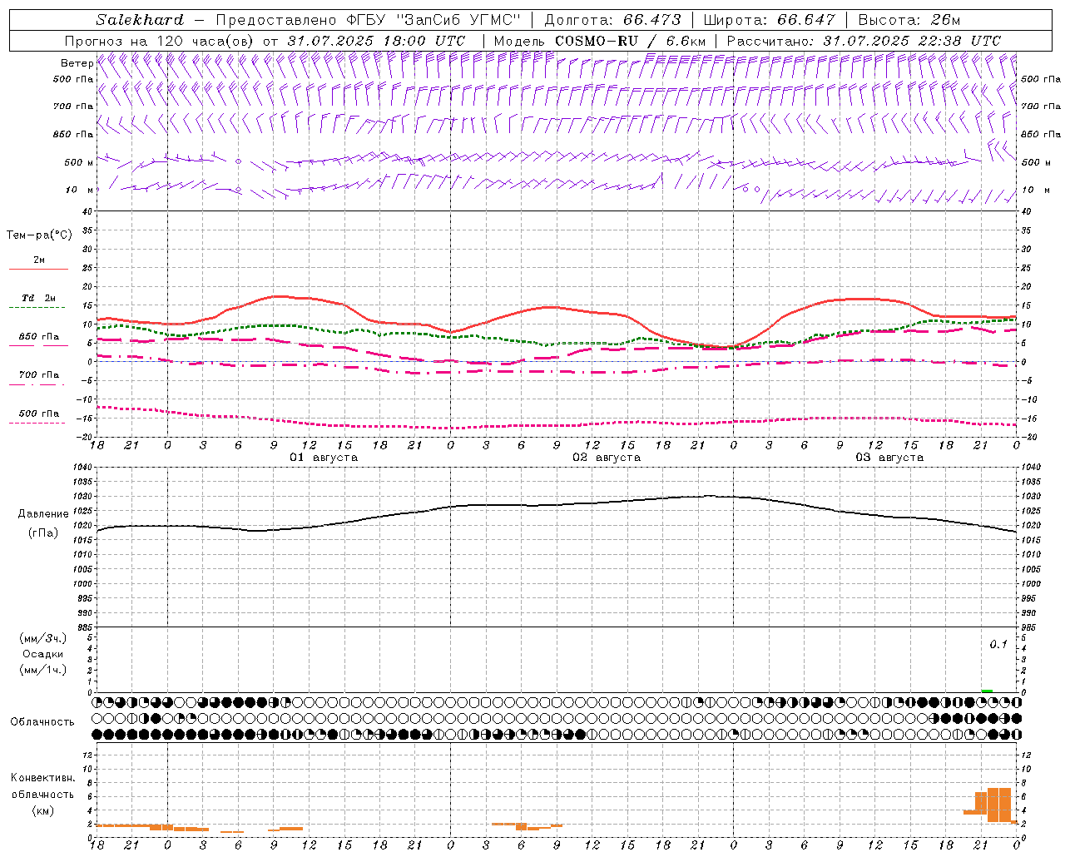Click the '(мм/3ч.)' precipitation unit label
The height and width of the screenshot is (852, 1065).
43,639
